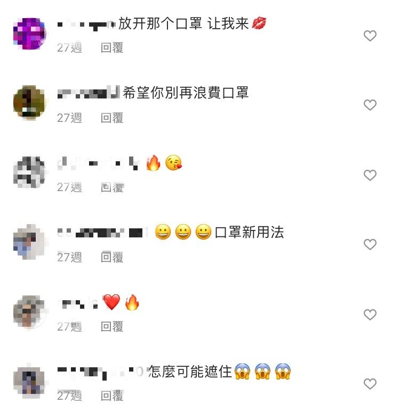Reply to 怎麼可能遮住 comment
This screenshot has width=400, height=412.
point(112,395)
